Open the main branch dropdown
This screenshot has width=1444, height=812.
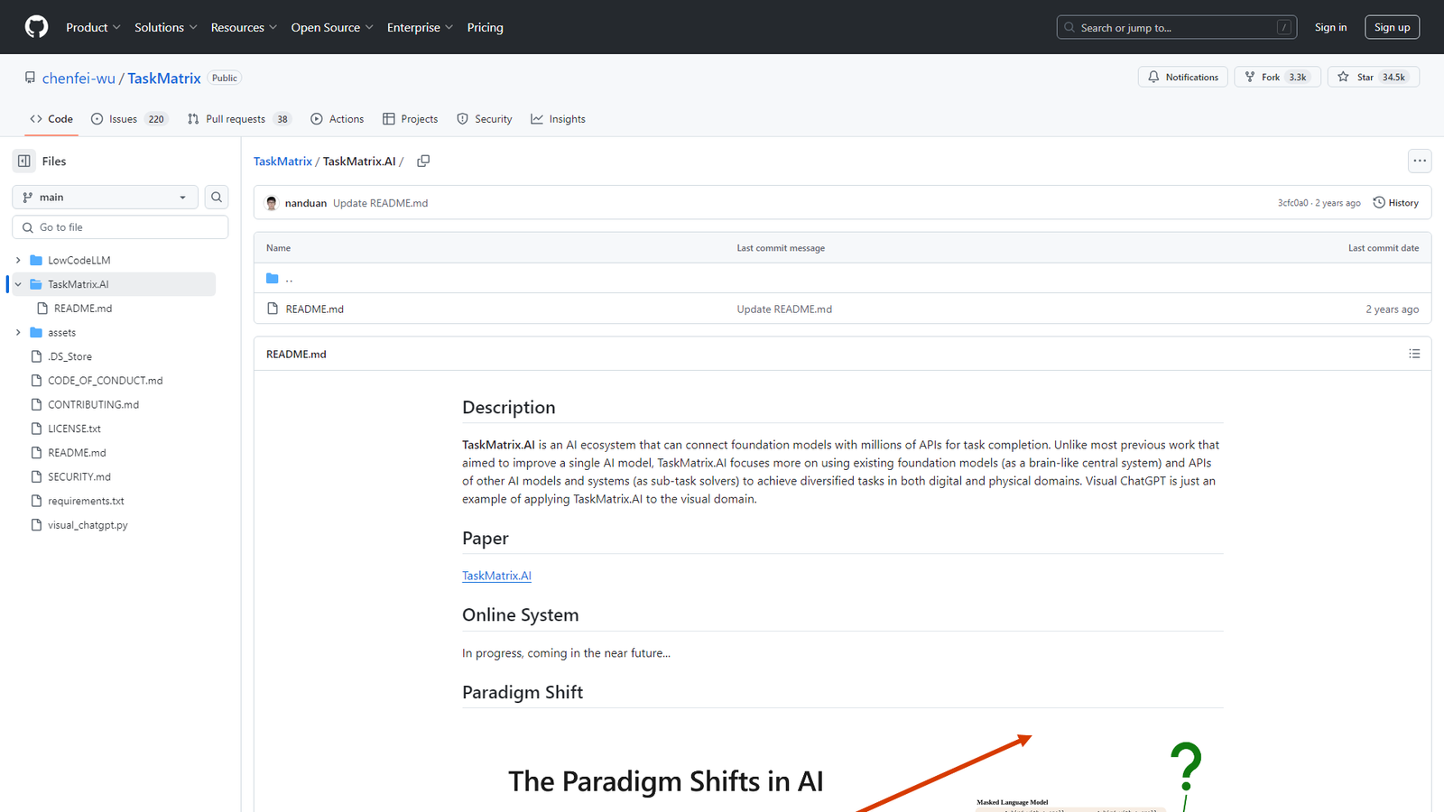[x=105, y=197]
